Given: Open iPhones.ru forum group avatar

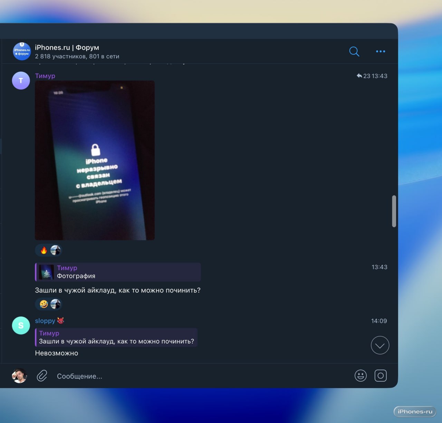Looking at the screenshot, I should pos(22,51).
